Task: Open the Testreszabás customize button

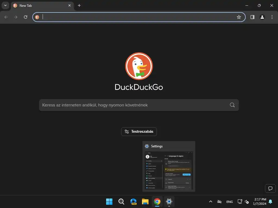Action: click(x=139, y=132)
